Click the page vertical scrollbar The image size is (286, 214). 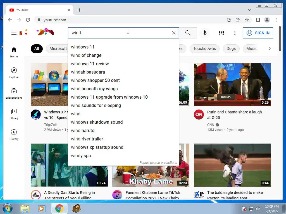coord(280,39)
